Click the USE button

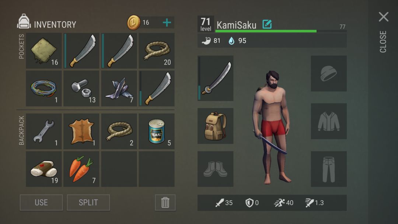(41, 202)
